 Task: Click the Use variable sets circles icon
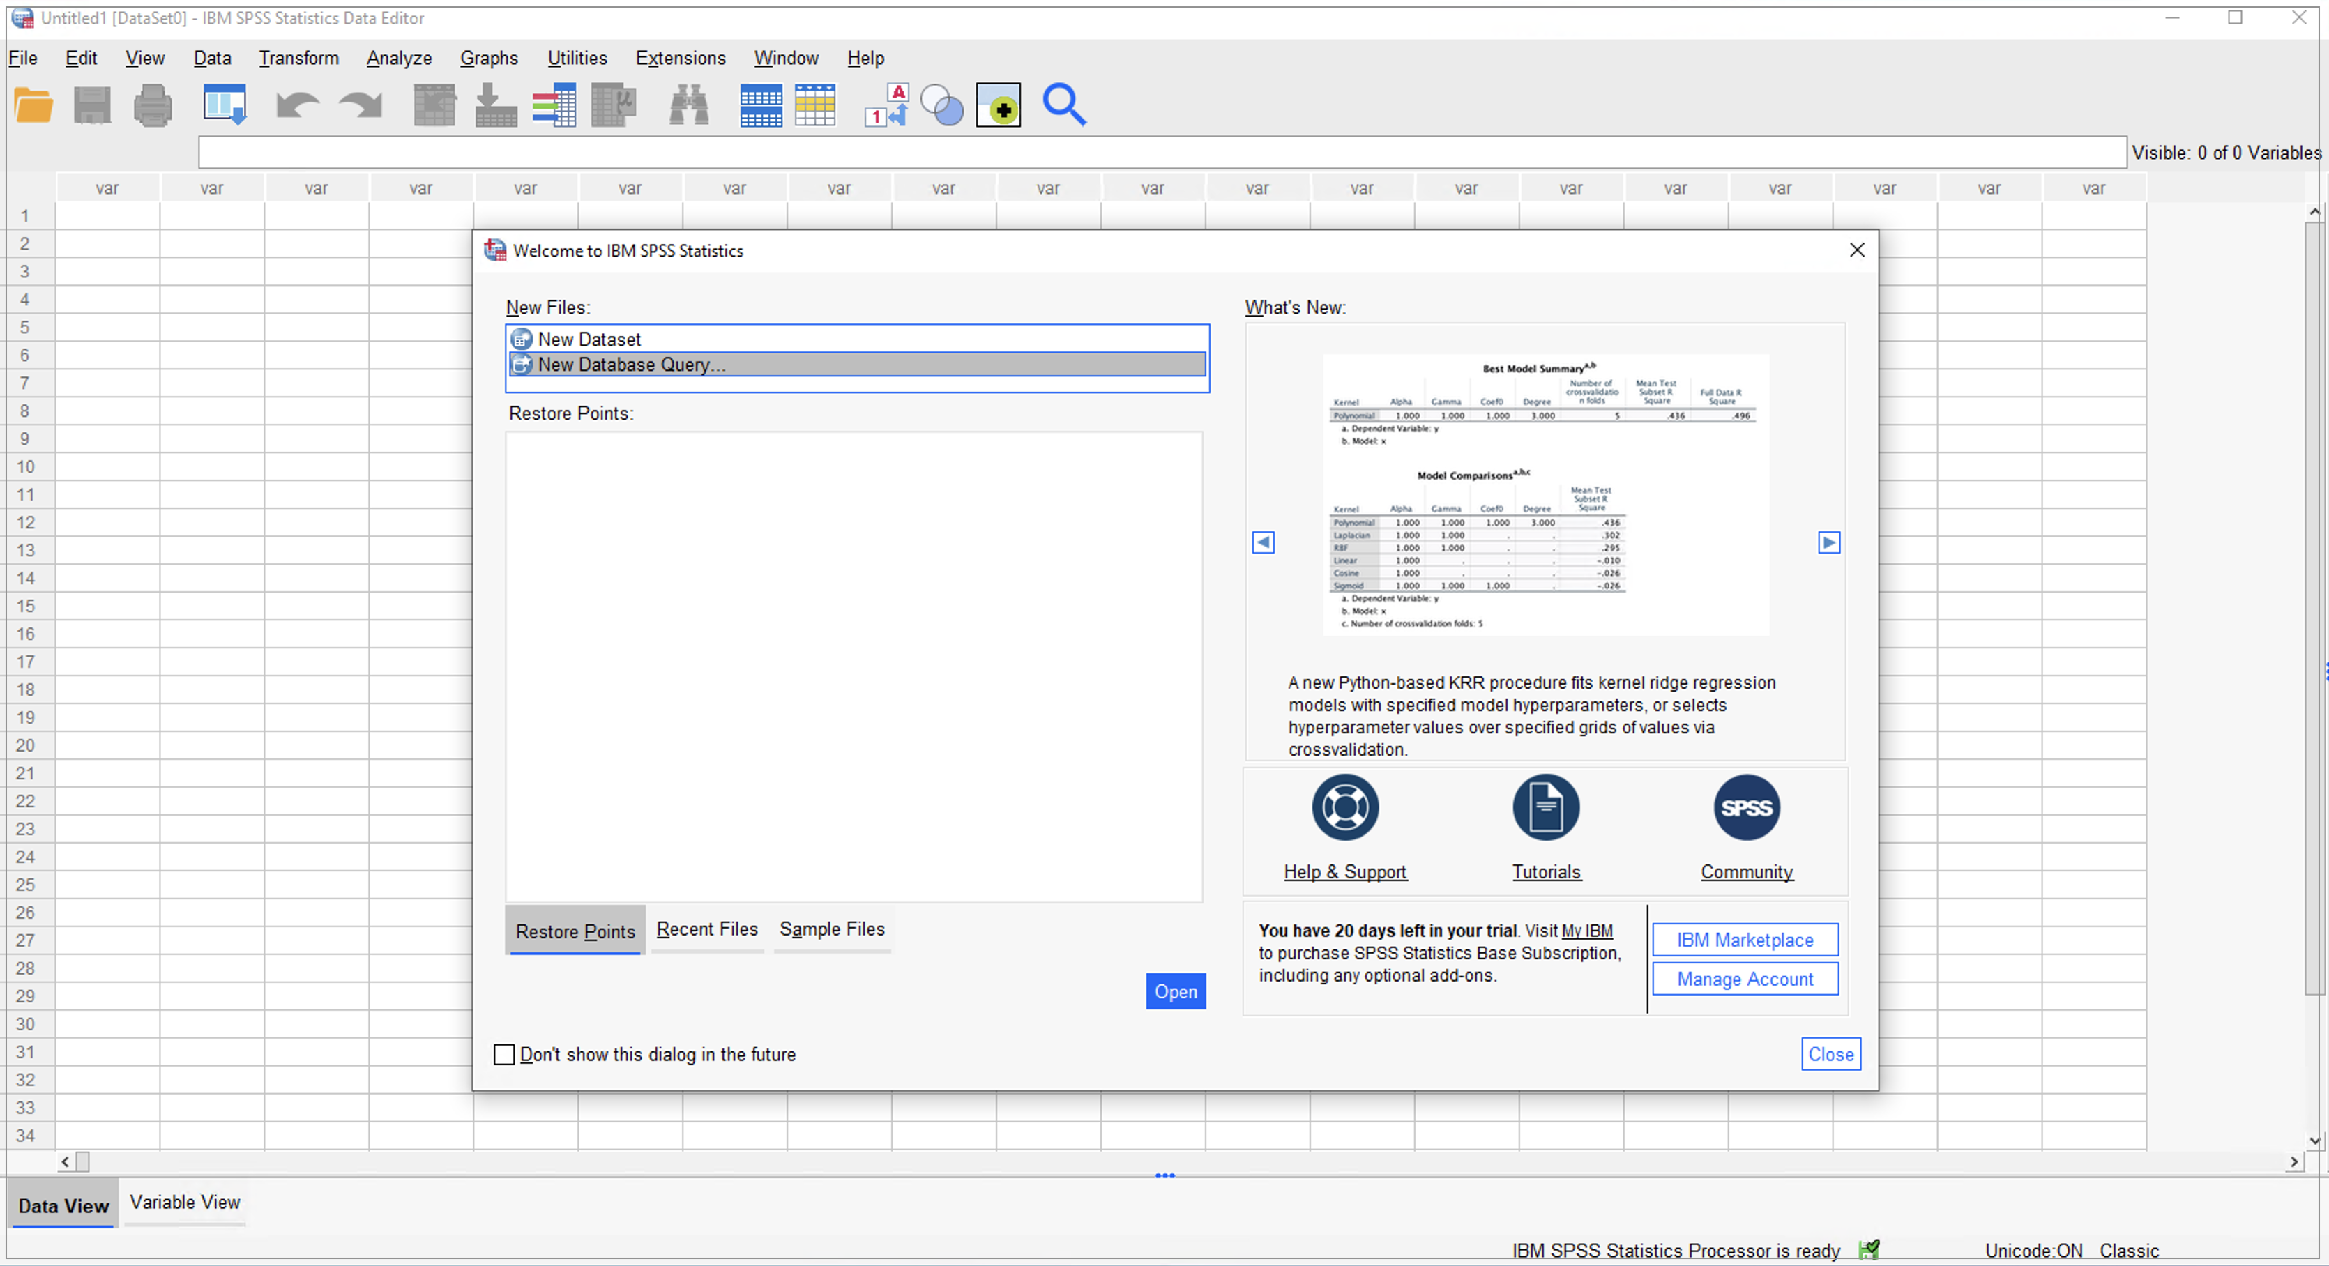pos(942,106)
